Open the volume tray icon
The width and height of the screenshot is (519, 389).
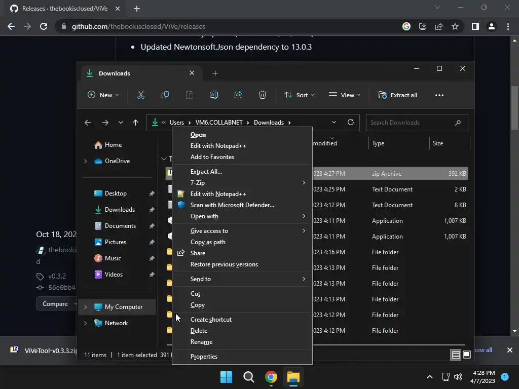pyautogui.click(x=458, y=377)
